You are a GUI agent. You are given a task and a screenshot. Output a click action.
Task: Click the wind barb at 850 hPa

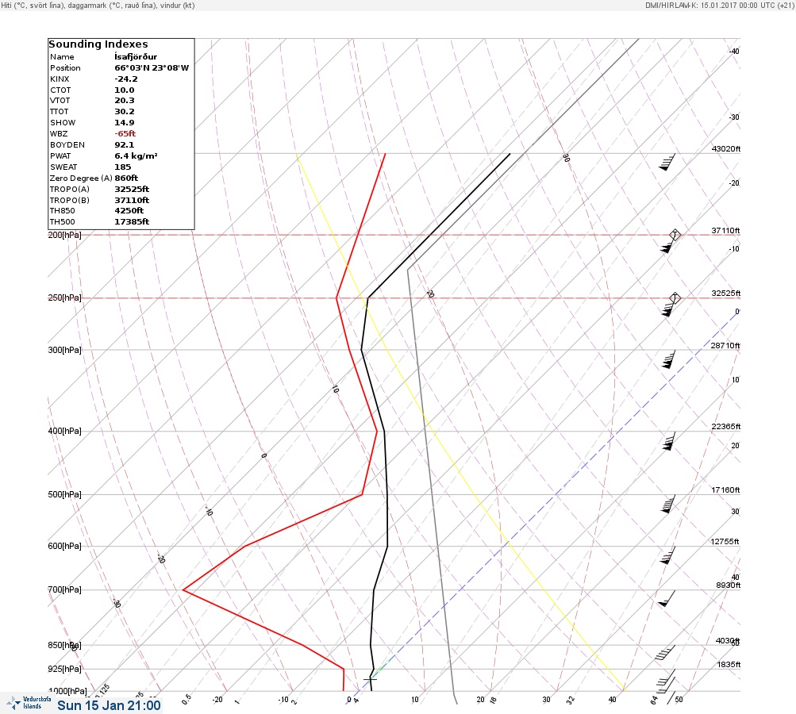coord(666,653)
